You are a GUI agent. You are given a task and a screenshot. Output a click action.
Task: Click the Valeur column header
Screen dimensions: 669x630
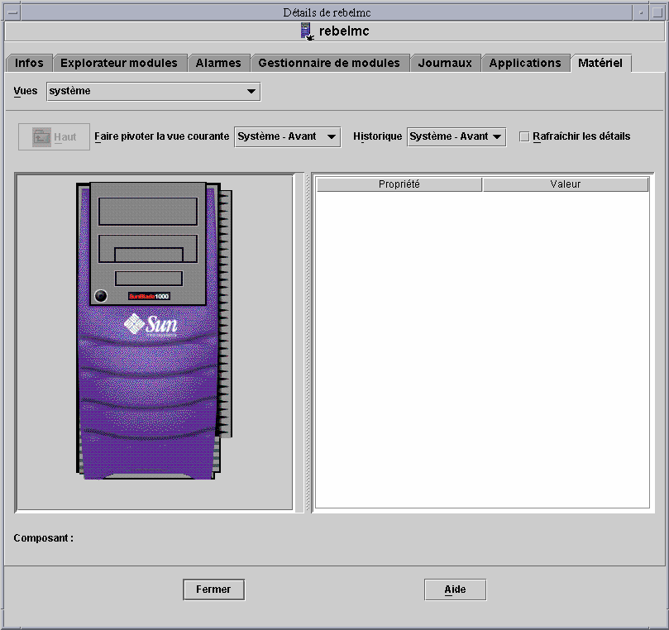coord(566,184)
